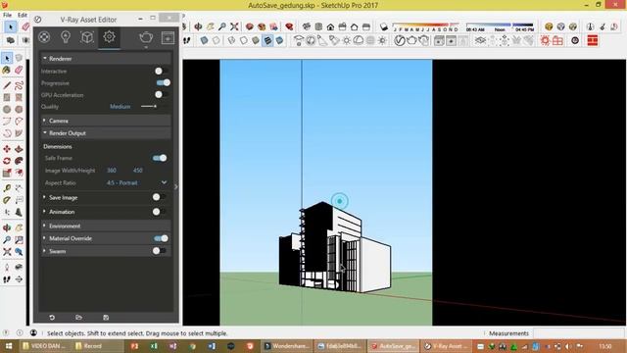Select the Eraser tool in large toolset
This screenshot has width=627, height=353.
pos(19,70)
